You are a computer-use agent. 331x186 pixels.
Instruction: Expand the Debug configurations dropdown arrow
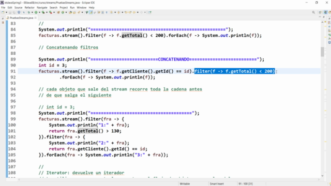pos(32,12)
